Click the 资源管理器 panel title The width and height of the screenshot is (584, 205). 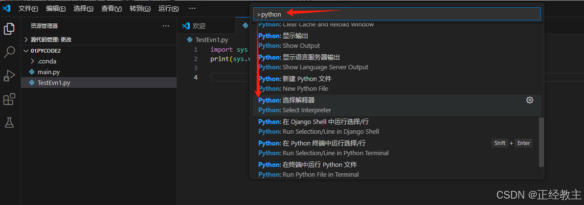coord(45,26)
